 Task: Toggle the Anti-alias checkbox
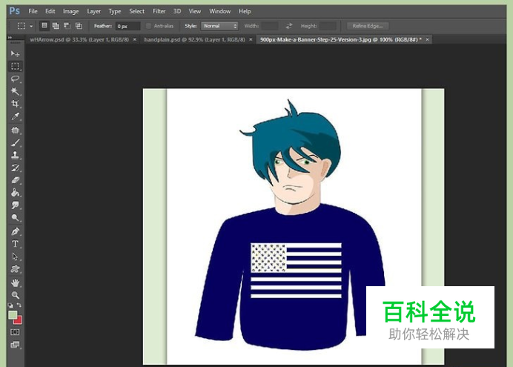tap(148, 26)
